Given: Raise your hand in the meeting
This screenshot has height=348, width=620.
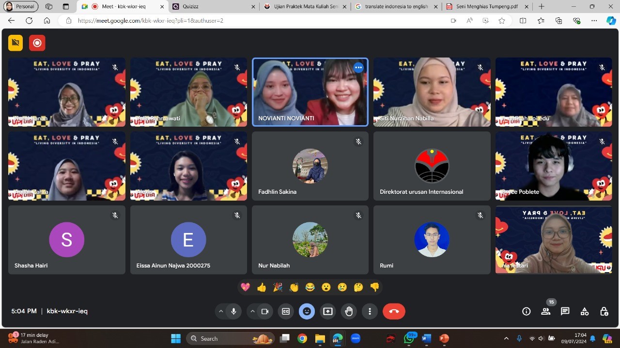Looking at the screenshot, I should point(349,311).
